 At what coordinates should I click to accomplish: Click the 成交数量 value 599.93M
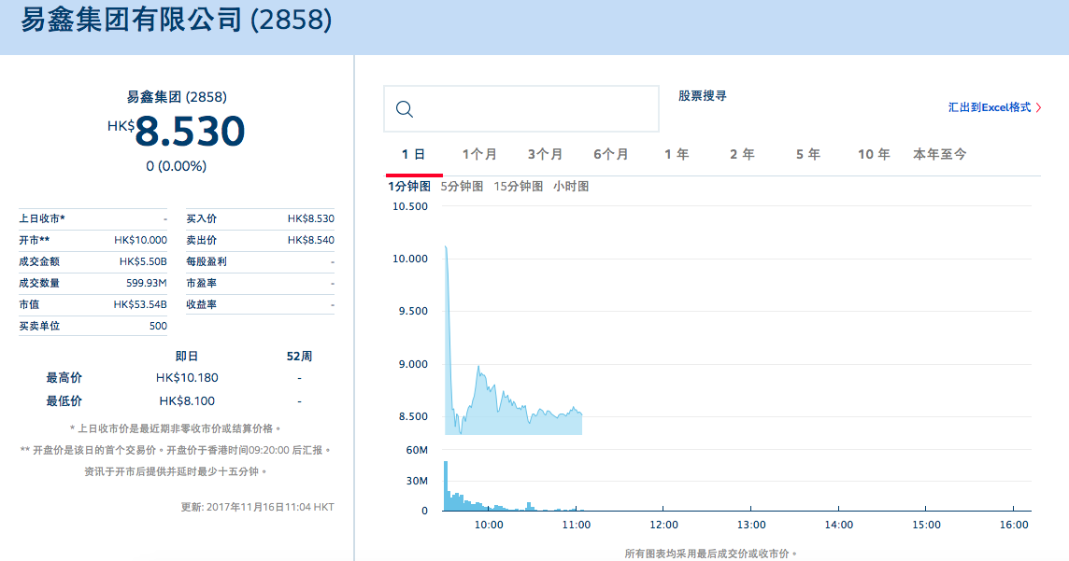(x=147, y=283)
